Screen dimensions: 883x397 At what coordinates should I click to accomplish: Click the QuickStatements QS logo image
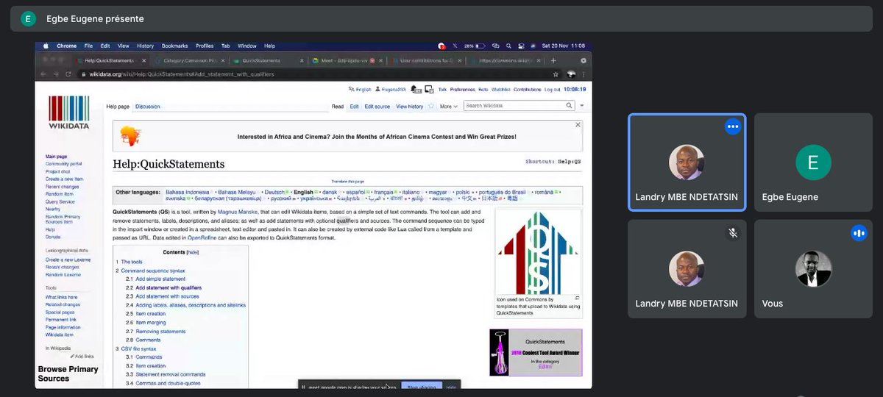(539, 251)
